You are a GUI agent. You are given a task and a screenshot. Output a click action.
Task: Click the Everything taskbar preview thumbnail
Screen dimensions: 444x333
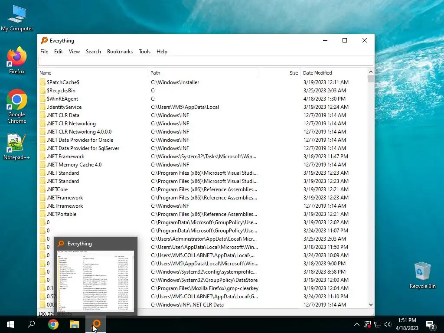coord(96,281)
